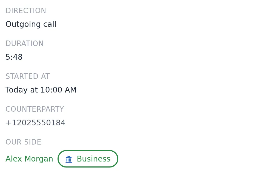Click the DURATION field label
The width and height of the screenshot is (275, 173).
click(x=25, y=44)
